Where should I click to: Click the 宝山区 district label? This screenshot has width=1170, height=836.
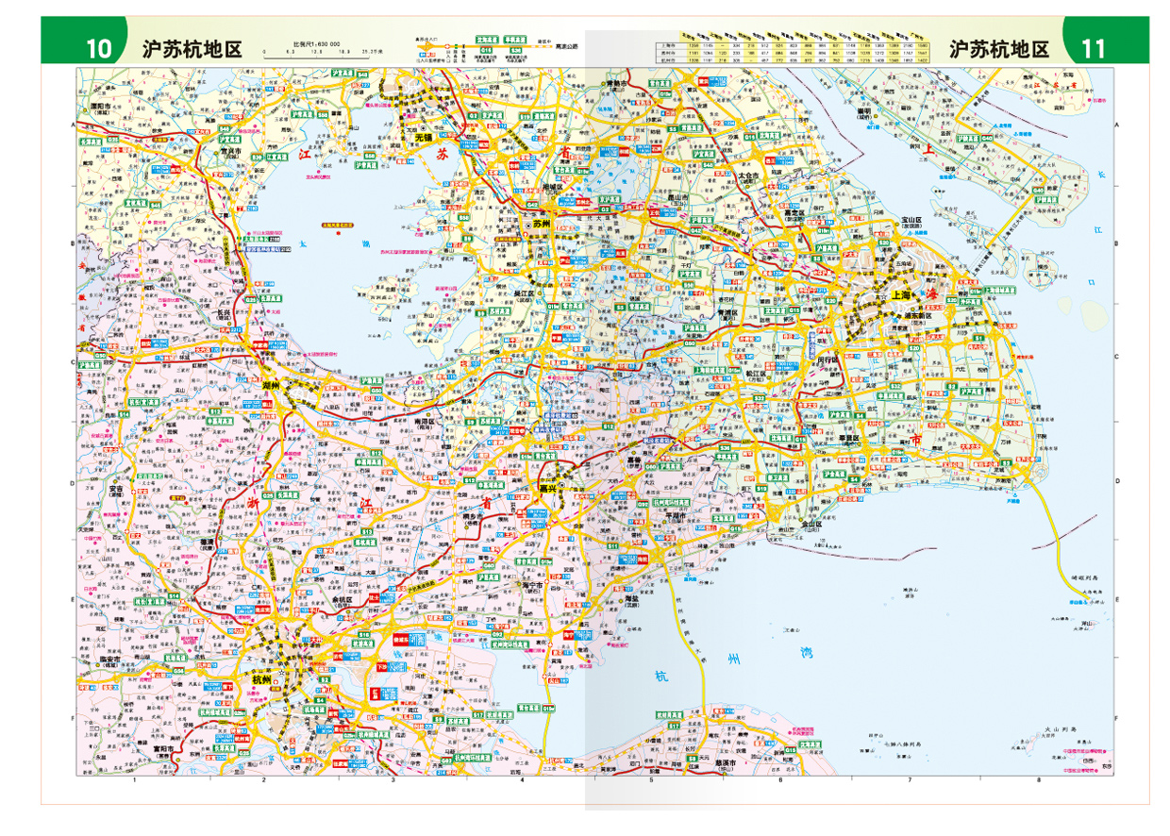point(911,218)
